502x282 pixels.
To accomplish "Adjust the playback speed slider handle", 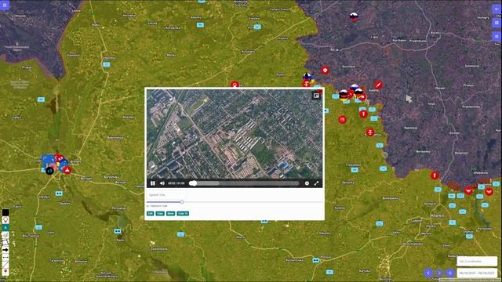I will pos(182,202).
